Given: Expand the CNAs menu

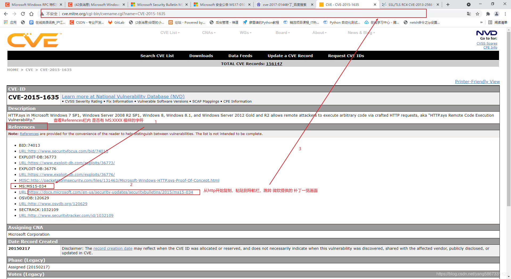Looking at the screenshot, I should (209, 33).
